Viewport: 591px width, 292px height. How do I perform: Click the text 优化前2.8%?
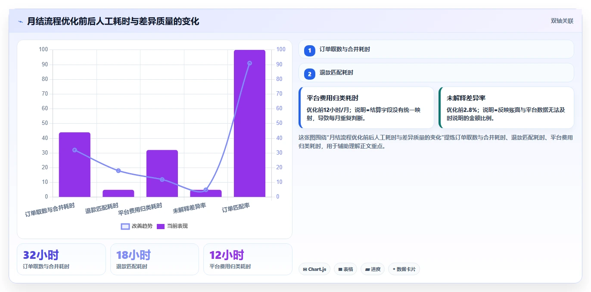(x=461, y=110)
